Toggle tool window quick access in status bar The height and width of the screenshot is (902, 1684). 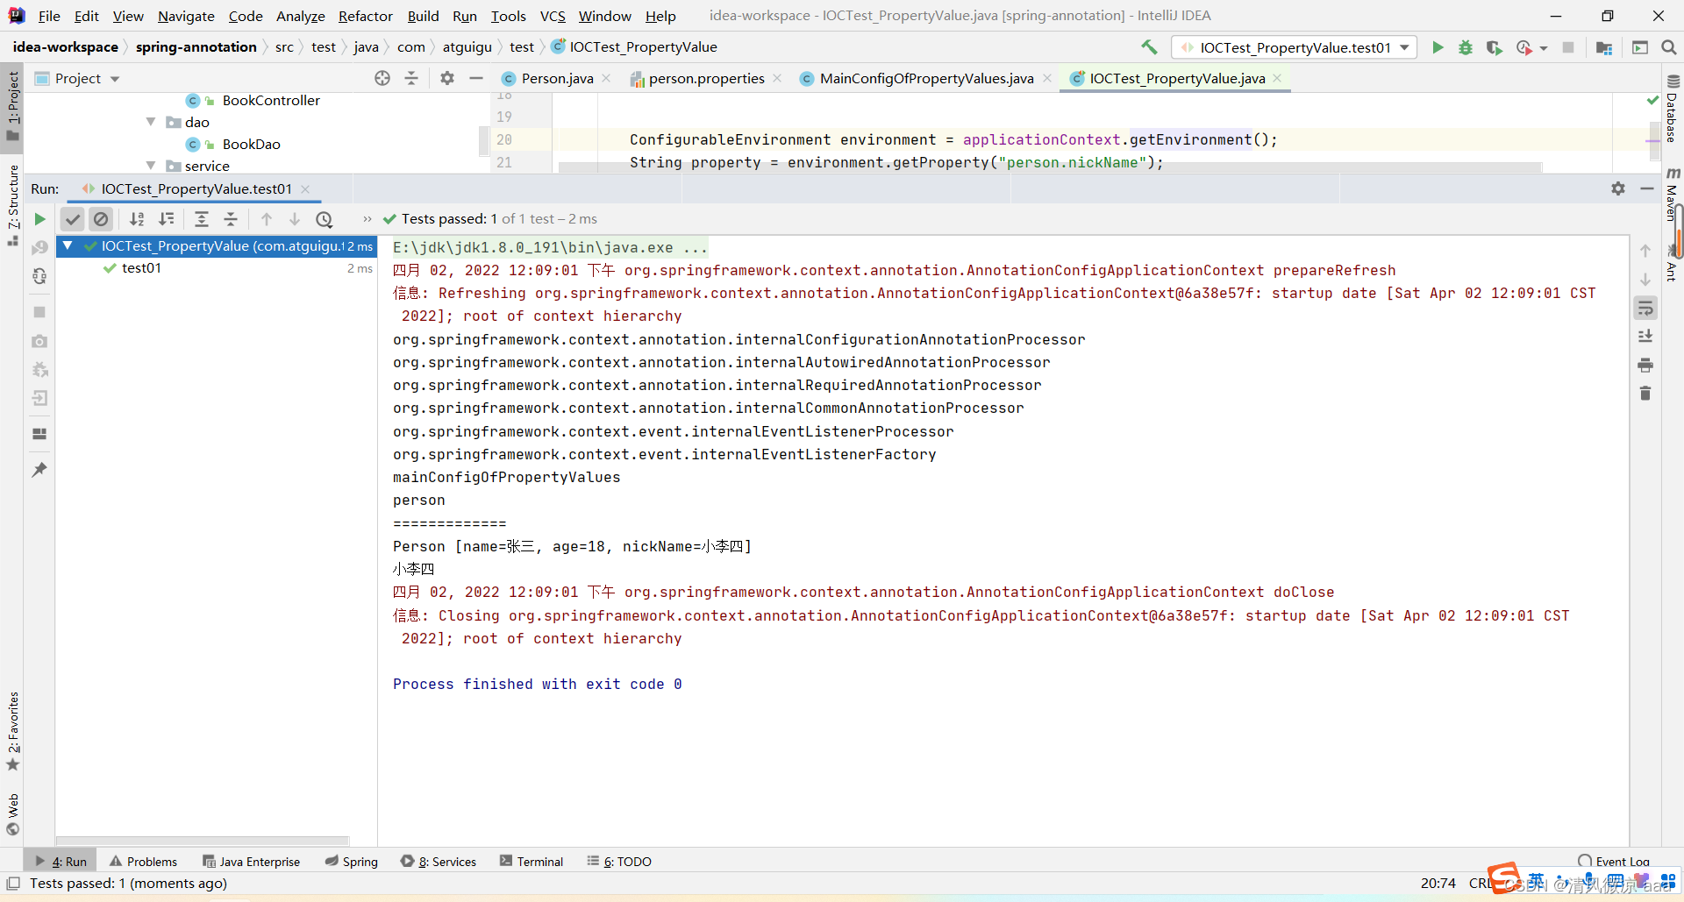(x=13, y=884)
